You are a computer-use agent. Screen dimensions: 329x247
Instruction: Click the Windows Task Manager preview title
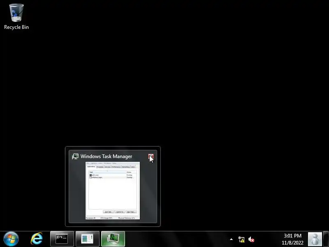click(x=106, y=156)
